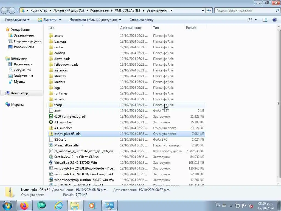Sort by Дата змінення column header
Screen dimensions: 281x211
[x=135, y=28]
